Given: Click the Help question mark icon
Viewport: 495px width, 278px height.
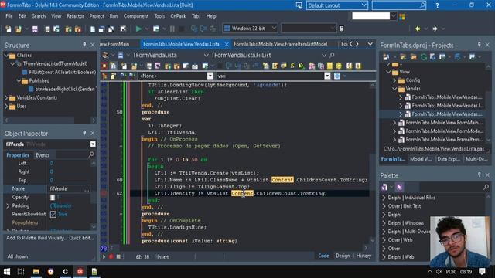Looking at the screenshot, I should tap(437, 5).
